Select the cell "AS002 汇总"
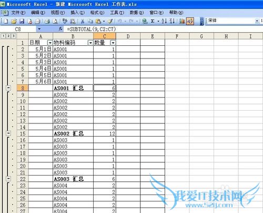 (x=73, y=133)
